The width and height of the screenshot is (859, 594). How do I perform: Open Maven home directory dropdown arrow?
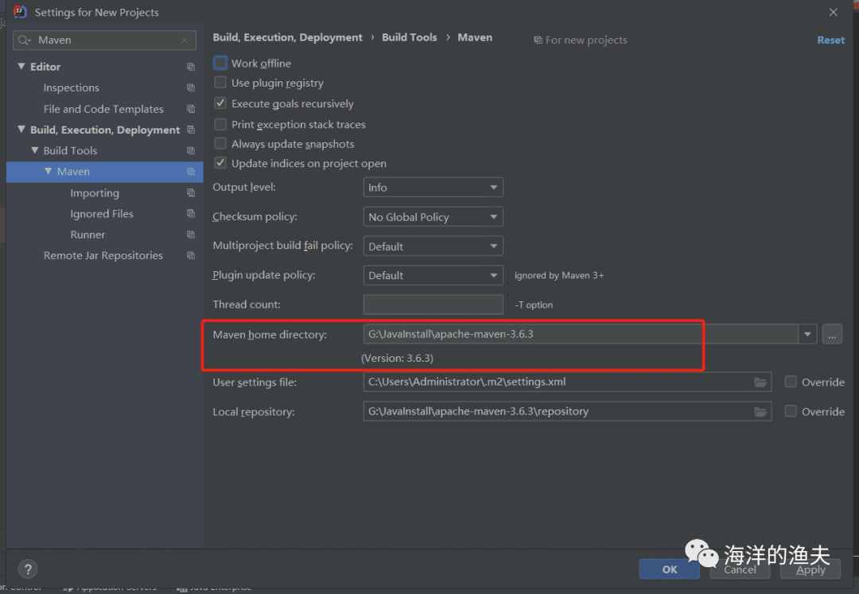coord(807,334)
